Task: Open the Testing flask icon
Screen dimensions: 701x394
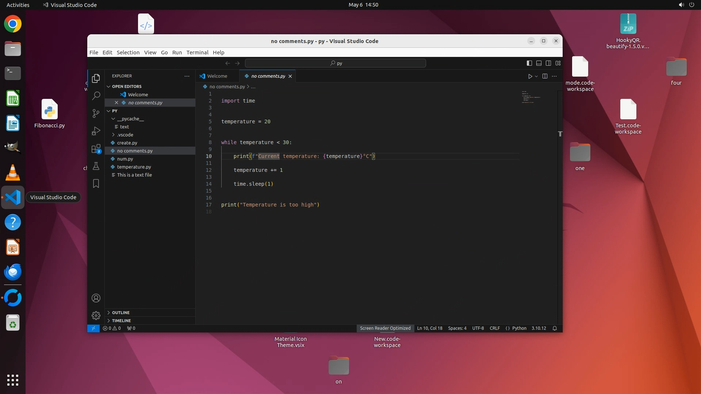Action: pos(96,166)
